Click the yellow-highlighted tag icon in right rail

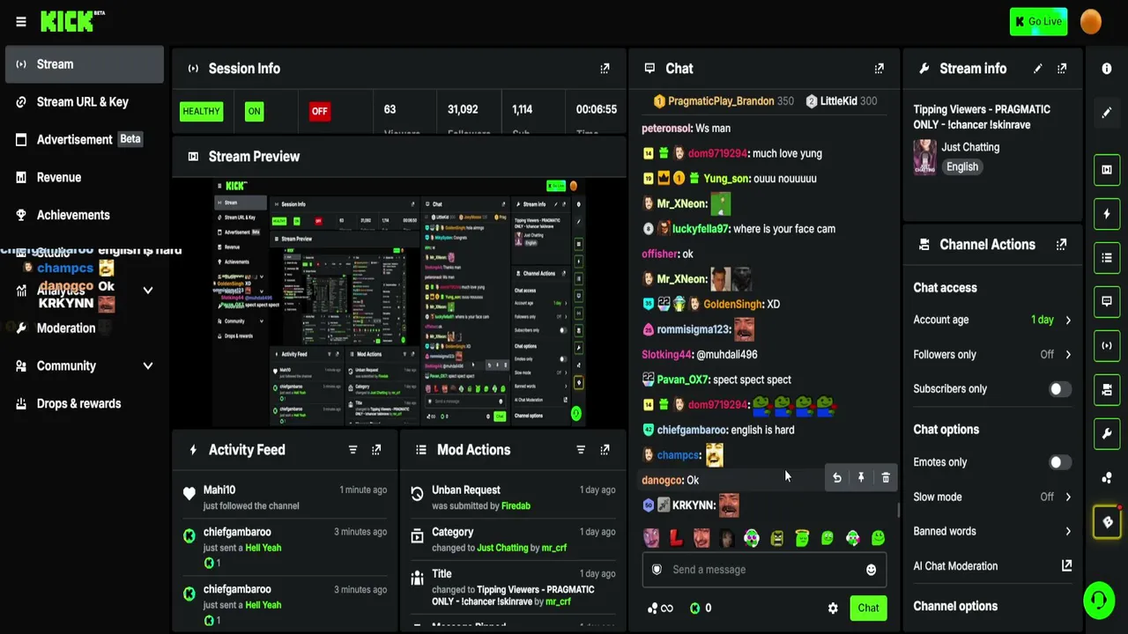point(1108,522)
